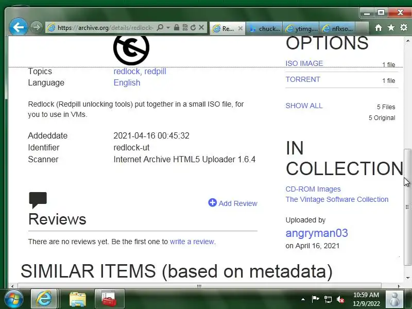Open Favorites star icon
The height and width of the screenshot is (309, 412).
[x=391, y=27]
